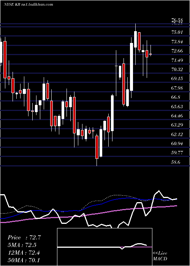Image resolution: width=190 pixels, height=266 pixels.
Task: Click the tallest white candle peaking above 75.01
Action: [135, 39]
